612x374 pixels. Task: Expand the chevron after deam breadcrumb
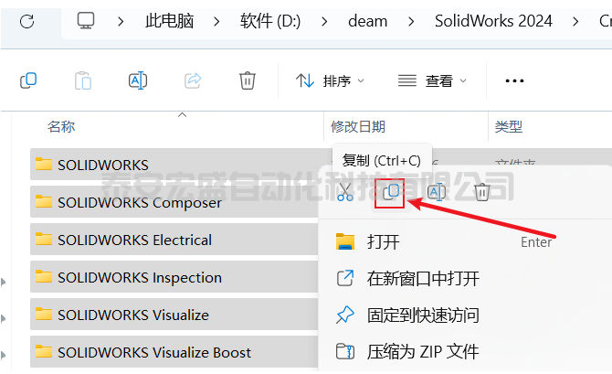pos(411,21)
